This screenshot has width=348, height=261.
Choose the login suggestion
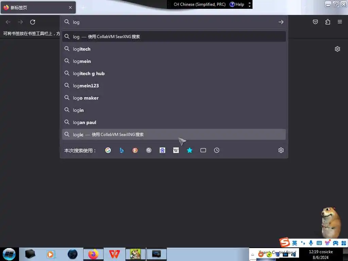[174, 110]
